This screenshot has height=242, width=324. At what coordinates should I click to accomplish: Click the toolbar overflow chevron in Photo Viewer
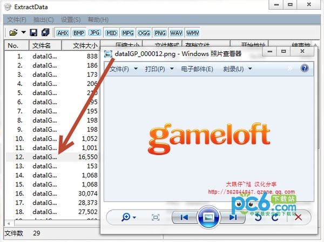tap(289, 69)
